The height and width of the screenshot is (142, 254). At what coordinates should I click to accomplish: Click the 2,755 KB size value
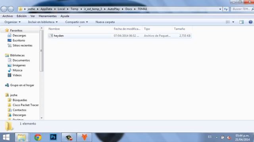tap(185, 36)
